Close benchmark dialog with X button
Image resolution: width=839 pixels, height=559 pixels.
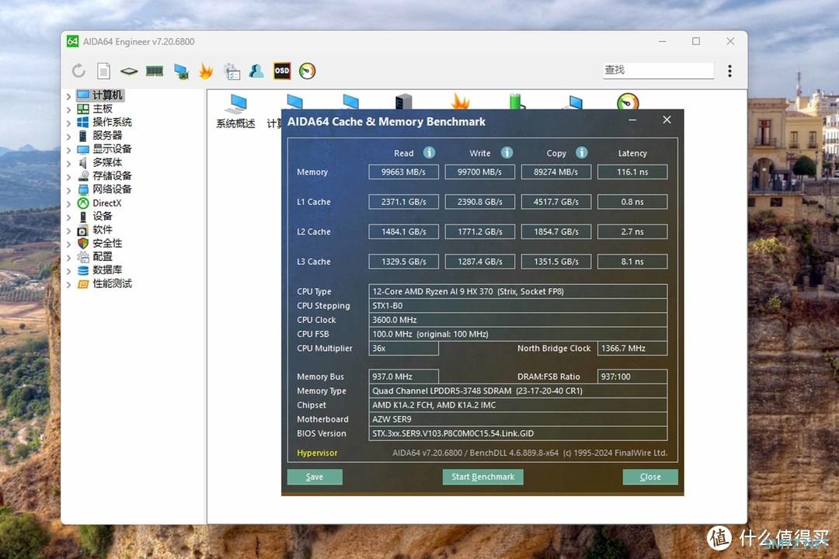[x=667, y=120]
